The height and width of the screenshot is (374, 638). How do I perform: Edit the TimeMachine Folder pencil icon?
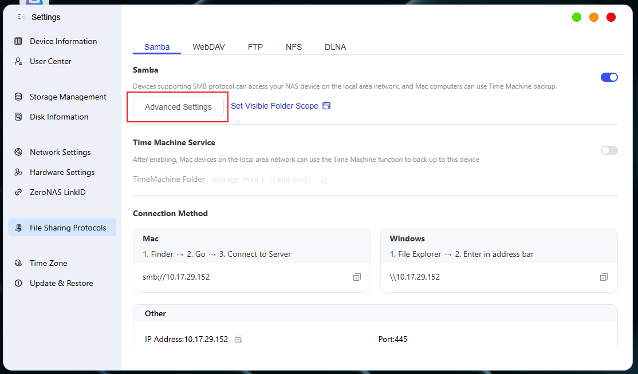point(324,180)
